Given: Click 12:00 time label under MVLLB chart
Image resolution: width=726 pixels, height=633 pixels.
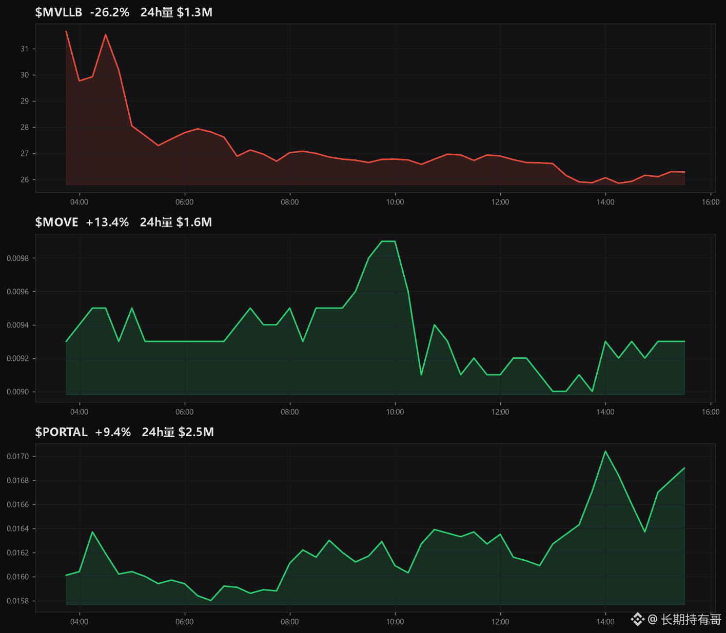Looking at the screenshot, I should pyautogui.click(x=500, y=202).
